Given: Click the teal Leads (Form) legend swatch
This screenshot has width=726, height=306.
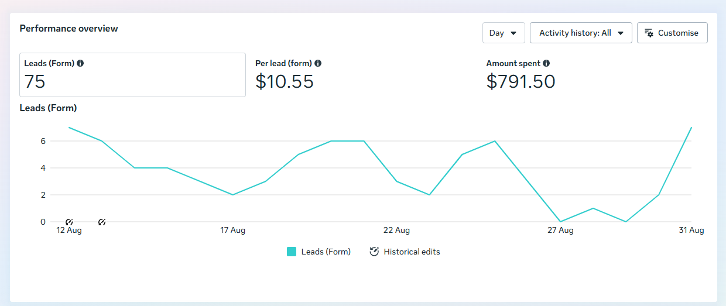Looking at the screenshot, I should click(292, 252).
